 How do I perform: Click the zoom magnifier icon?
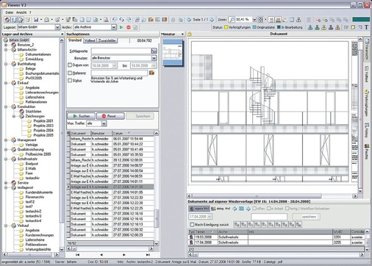click(x=232, y=19)
